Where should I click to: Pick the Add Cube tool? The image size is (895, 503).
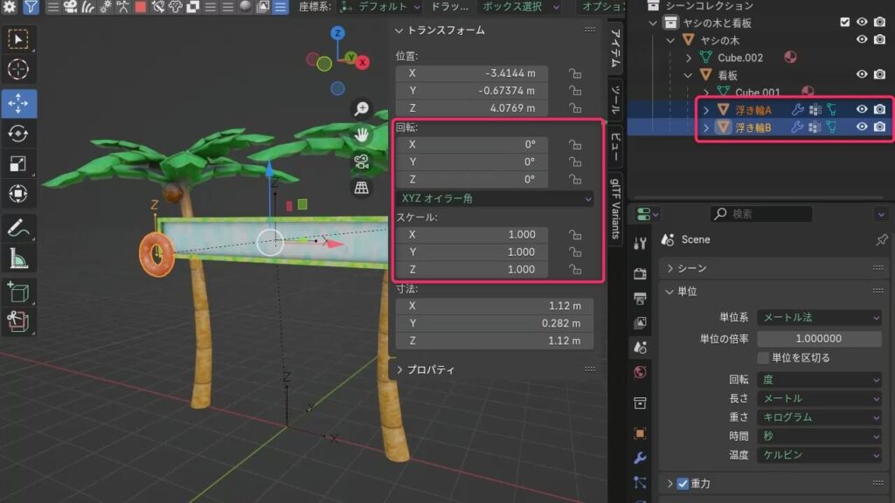pyautogui.click(x=18, y=292)
